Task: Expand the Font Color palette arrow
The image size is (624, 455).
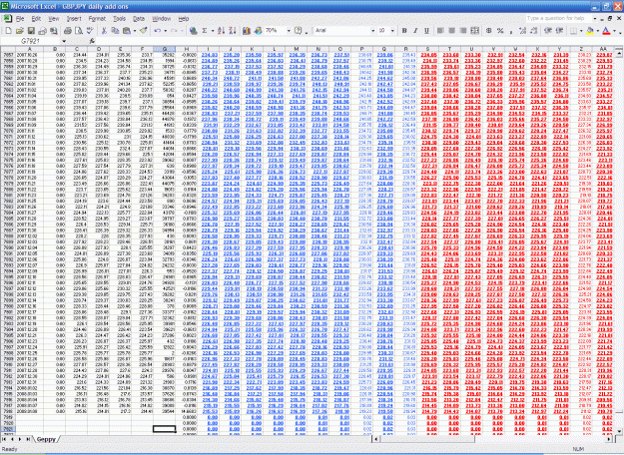Action: [x=614, y=31]
